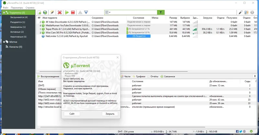Stop the torrent with the red square icon
259x135 pixels.
tap(73, 12)
